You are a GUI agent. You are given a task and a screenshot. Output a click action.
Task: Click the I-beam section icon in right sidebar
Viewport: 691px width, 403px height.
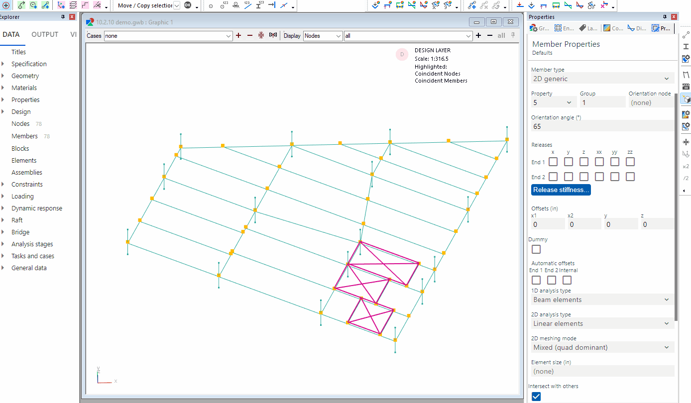tap(686, 46)
